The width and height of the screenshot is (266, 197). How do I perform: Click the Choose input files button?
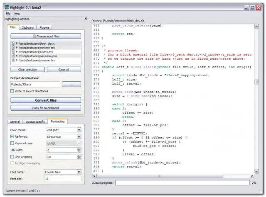[x=46, y=36]
